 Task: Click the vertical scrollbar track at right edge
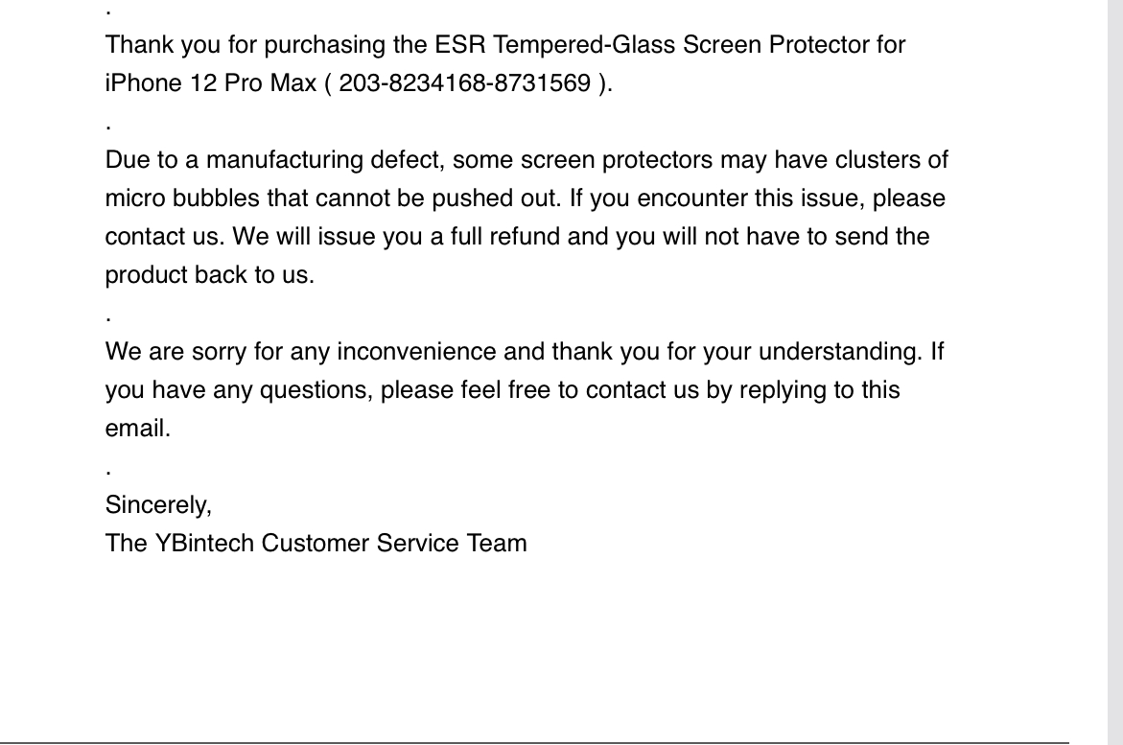tap(1115, 372)
